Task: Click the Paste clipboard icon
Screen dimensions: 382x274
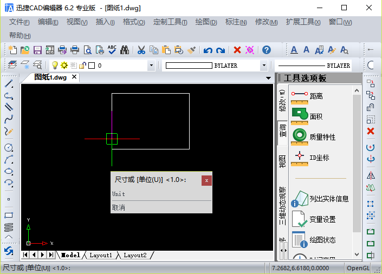Action: click(166, 50)
